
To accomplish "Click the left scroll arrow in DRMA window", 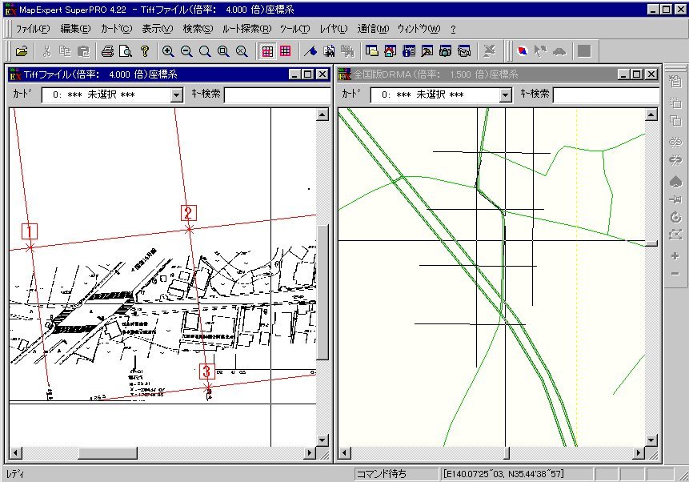I will 344,452.
